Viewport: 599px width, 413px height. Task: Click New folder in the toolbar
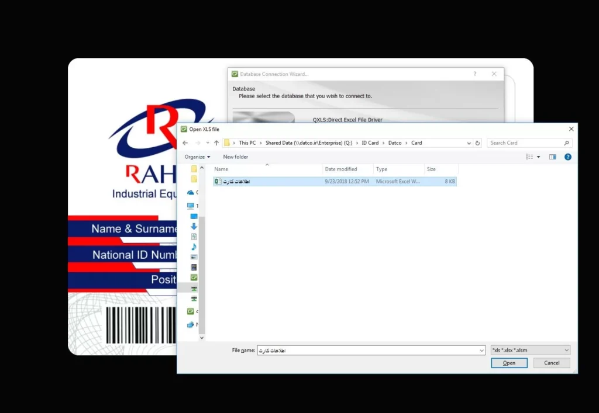coord(235,157)
